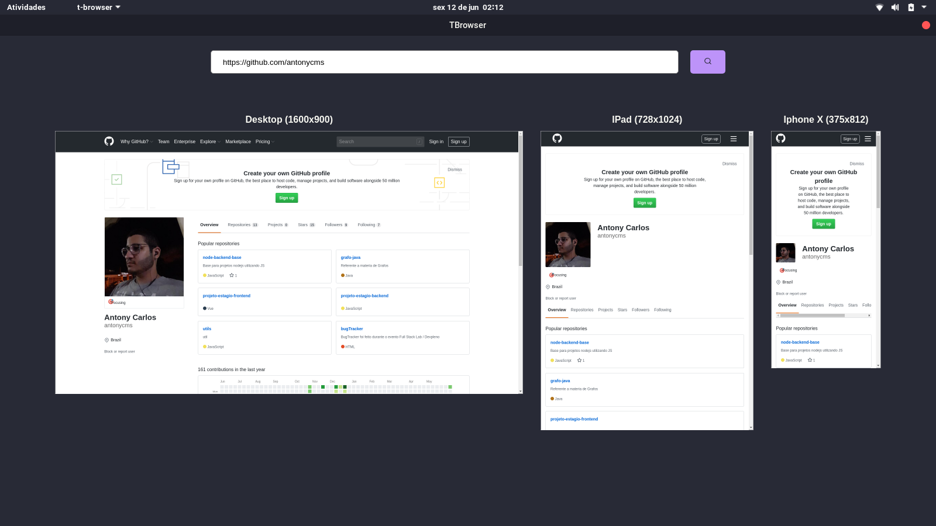This screenshot has width=936, height=526.
Task: Dismiss the banner in iPhone X preview
Action: [856, 164]
